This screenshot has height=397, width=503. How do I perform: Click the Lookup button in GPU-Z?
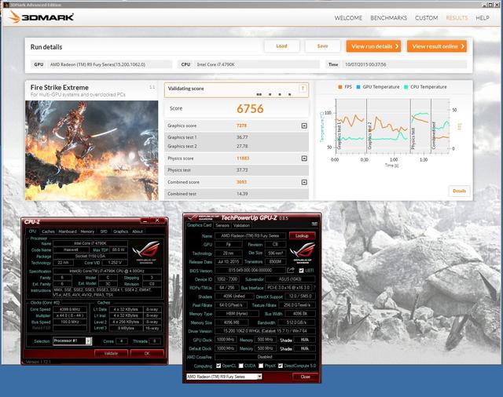[x=302, y=235]
